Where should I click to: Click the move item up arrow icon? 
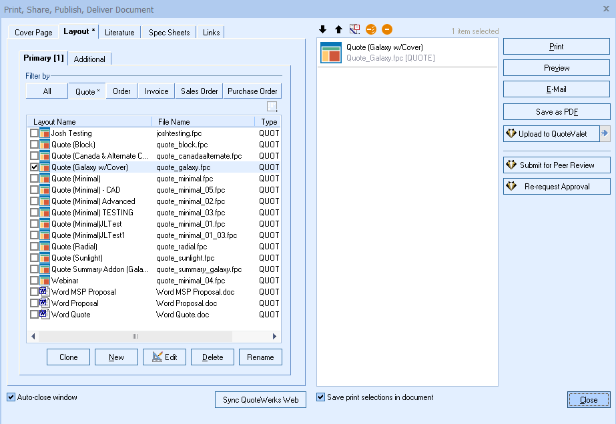coord(338,29)
